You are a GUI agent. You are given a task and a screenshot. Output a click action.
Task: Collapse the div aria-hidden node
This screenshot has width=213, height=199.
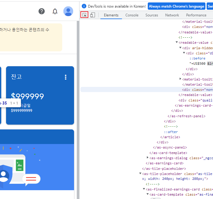pyautogui.click(x=181, y=48)
